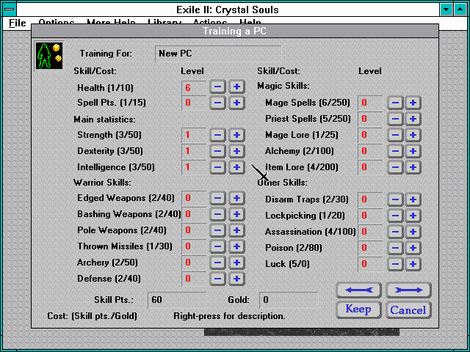Decrease Assassination skill
Image resolution: width=470 pixels, height=352 pixels.
pyautogui.click(x=395, y=232)
